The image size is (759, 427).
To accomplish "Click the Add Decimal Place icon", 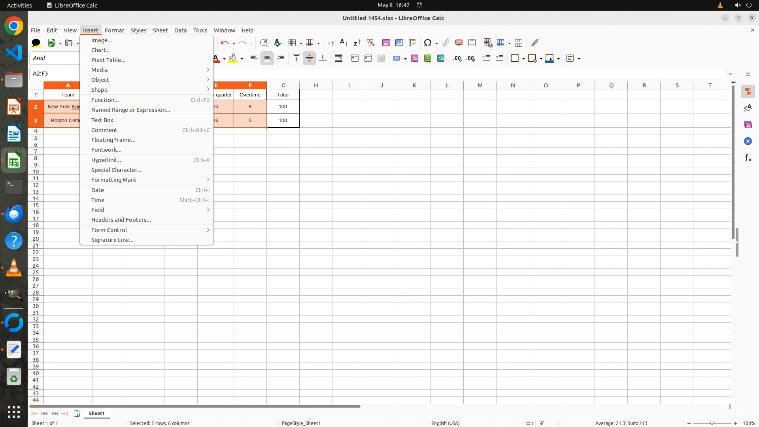I will tap(457, 59).
